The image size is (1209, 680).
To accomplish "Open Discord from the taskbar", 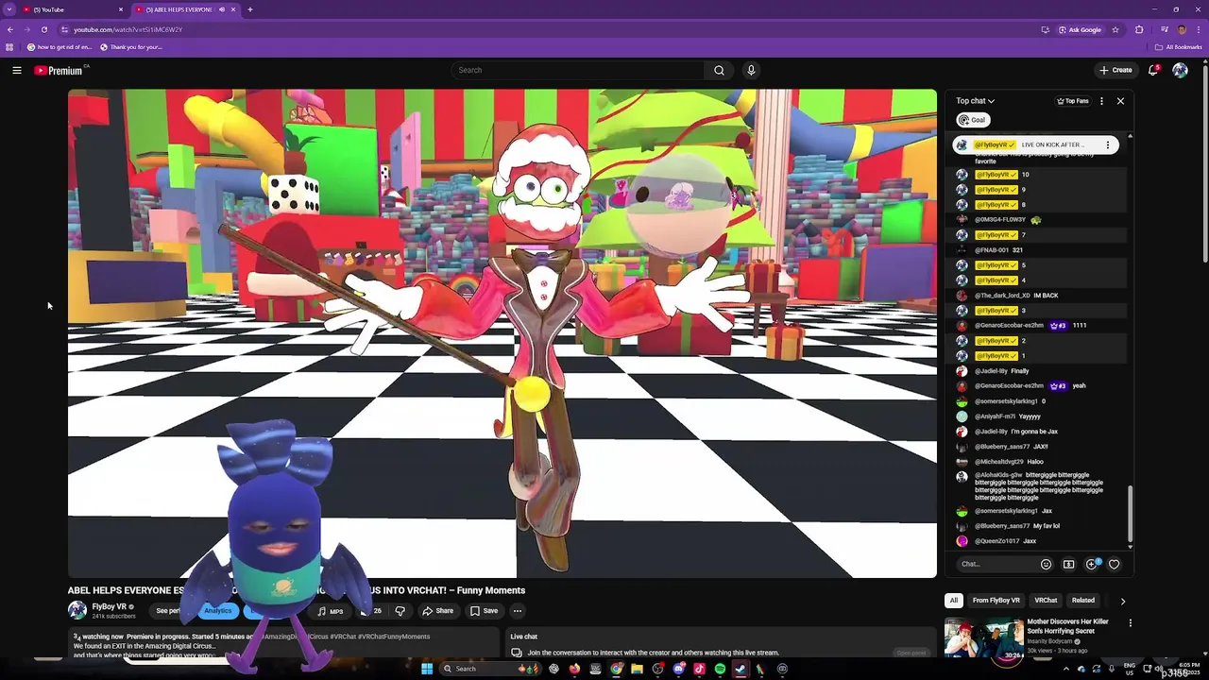I will pos(678,669).
